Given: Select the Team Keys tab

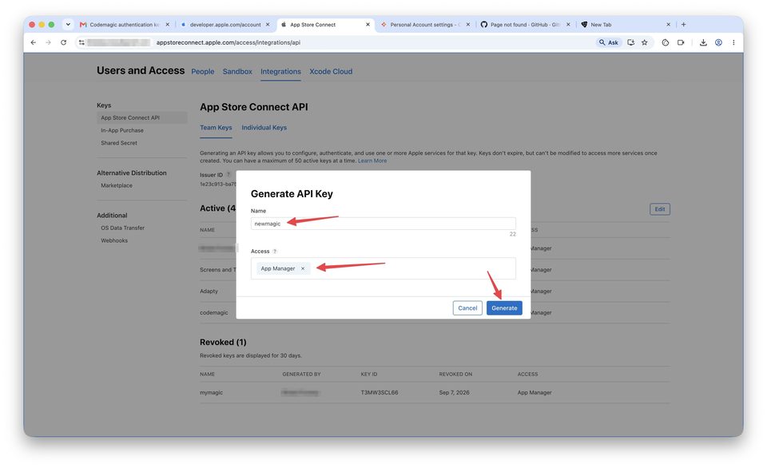Looking at the screenshot, I should point(216,128).
